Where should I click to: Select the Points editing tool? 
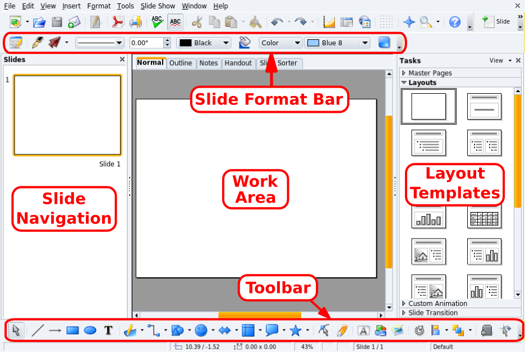[x=324, y=330]
